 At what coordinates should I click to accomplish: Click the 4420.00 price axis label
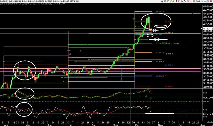tap(208, 14)
